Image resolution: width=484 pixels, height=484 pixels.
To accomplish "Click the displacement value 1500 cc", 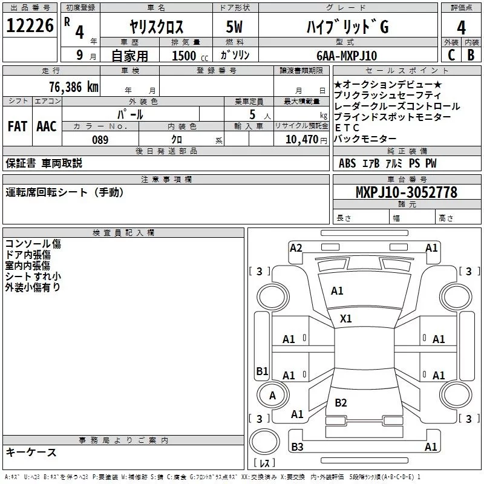I will [x=190, y=56].
